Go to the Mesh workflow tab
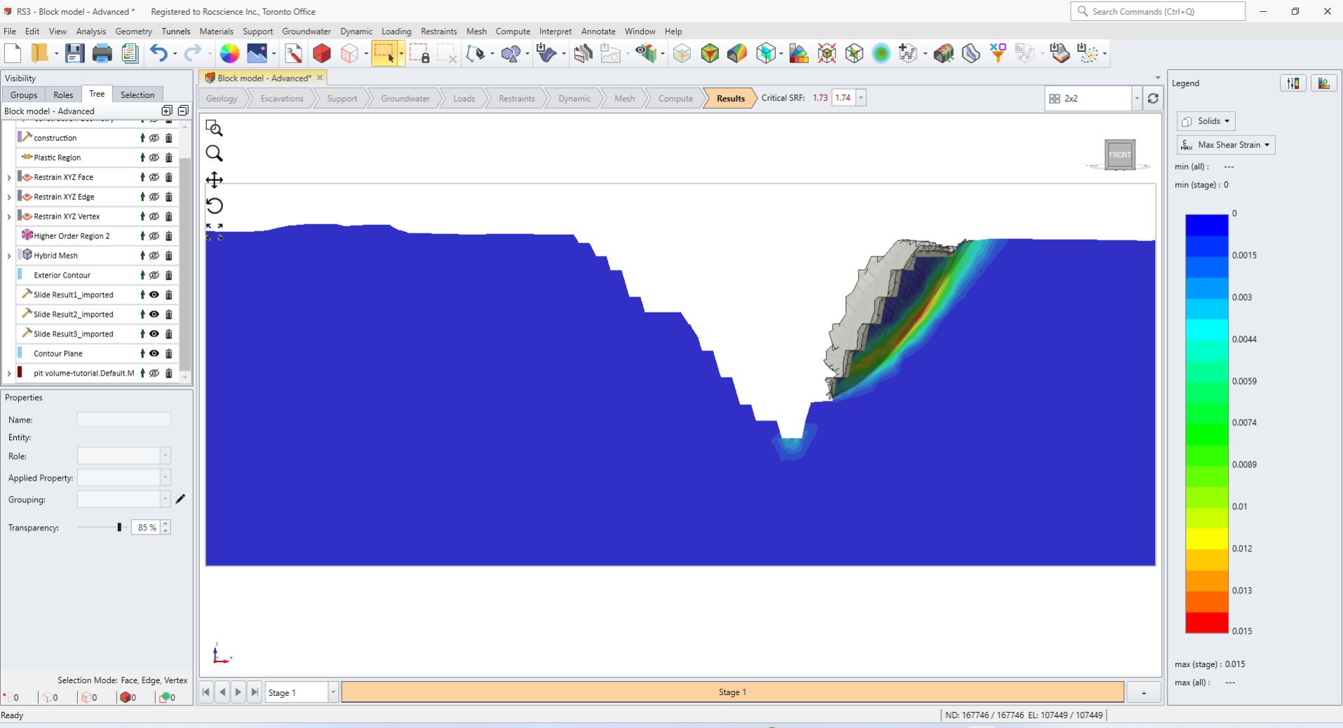The width and height of the screenshot is (1343, 728). coord(624,99)
